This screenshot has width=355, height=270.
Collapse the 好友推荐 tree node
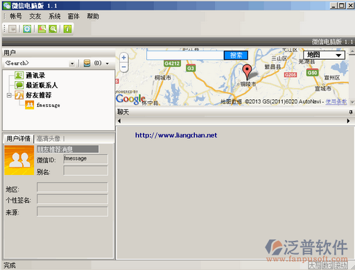coord(9,95)
